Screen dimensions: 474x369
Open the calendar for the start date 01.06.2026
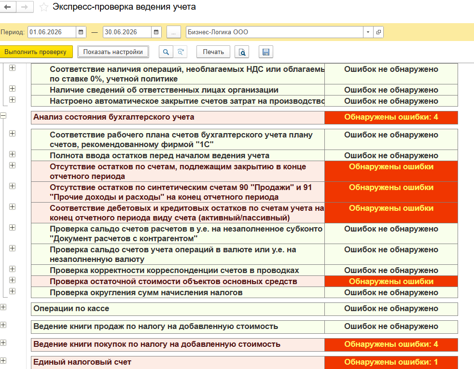click(81, 32)
